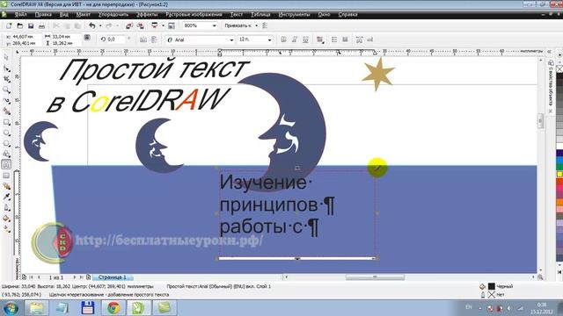The width and height of the screenshot is (563, 316).
Task: Select the Outline tool in toolbox
Action: 6,207
